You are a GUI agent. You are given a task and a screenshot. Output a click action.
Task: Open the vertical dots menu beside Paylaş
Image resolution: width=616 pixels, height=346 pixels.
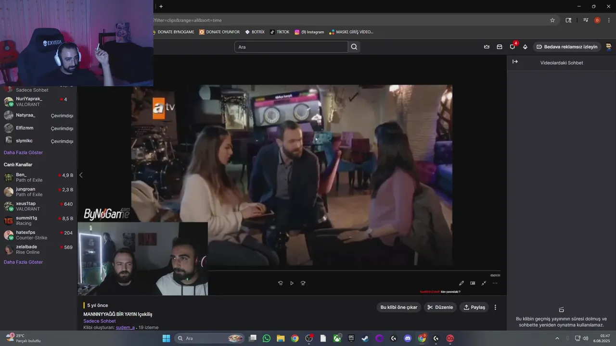495,307
